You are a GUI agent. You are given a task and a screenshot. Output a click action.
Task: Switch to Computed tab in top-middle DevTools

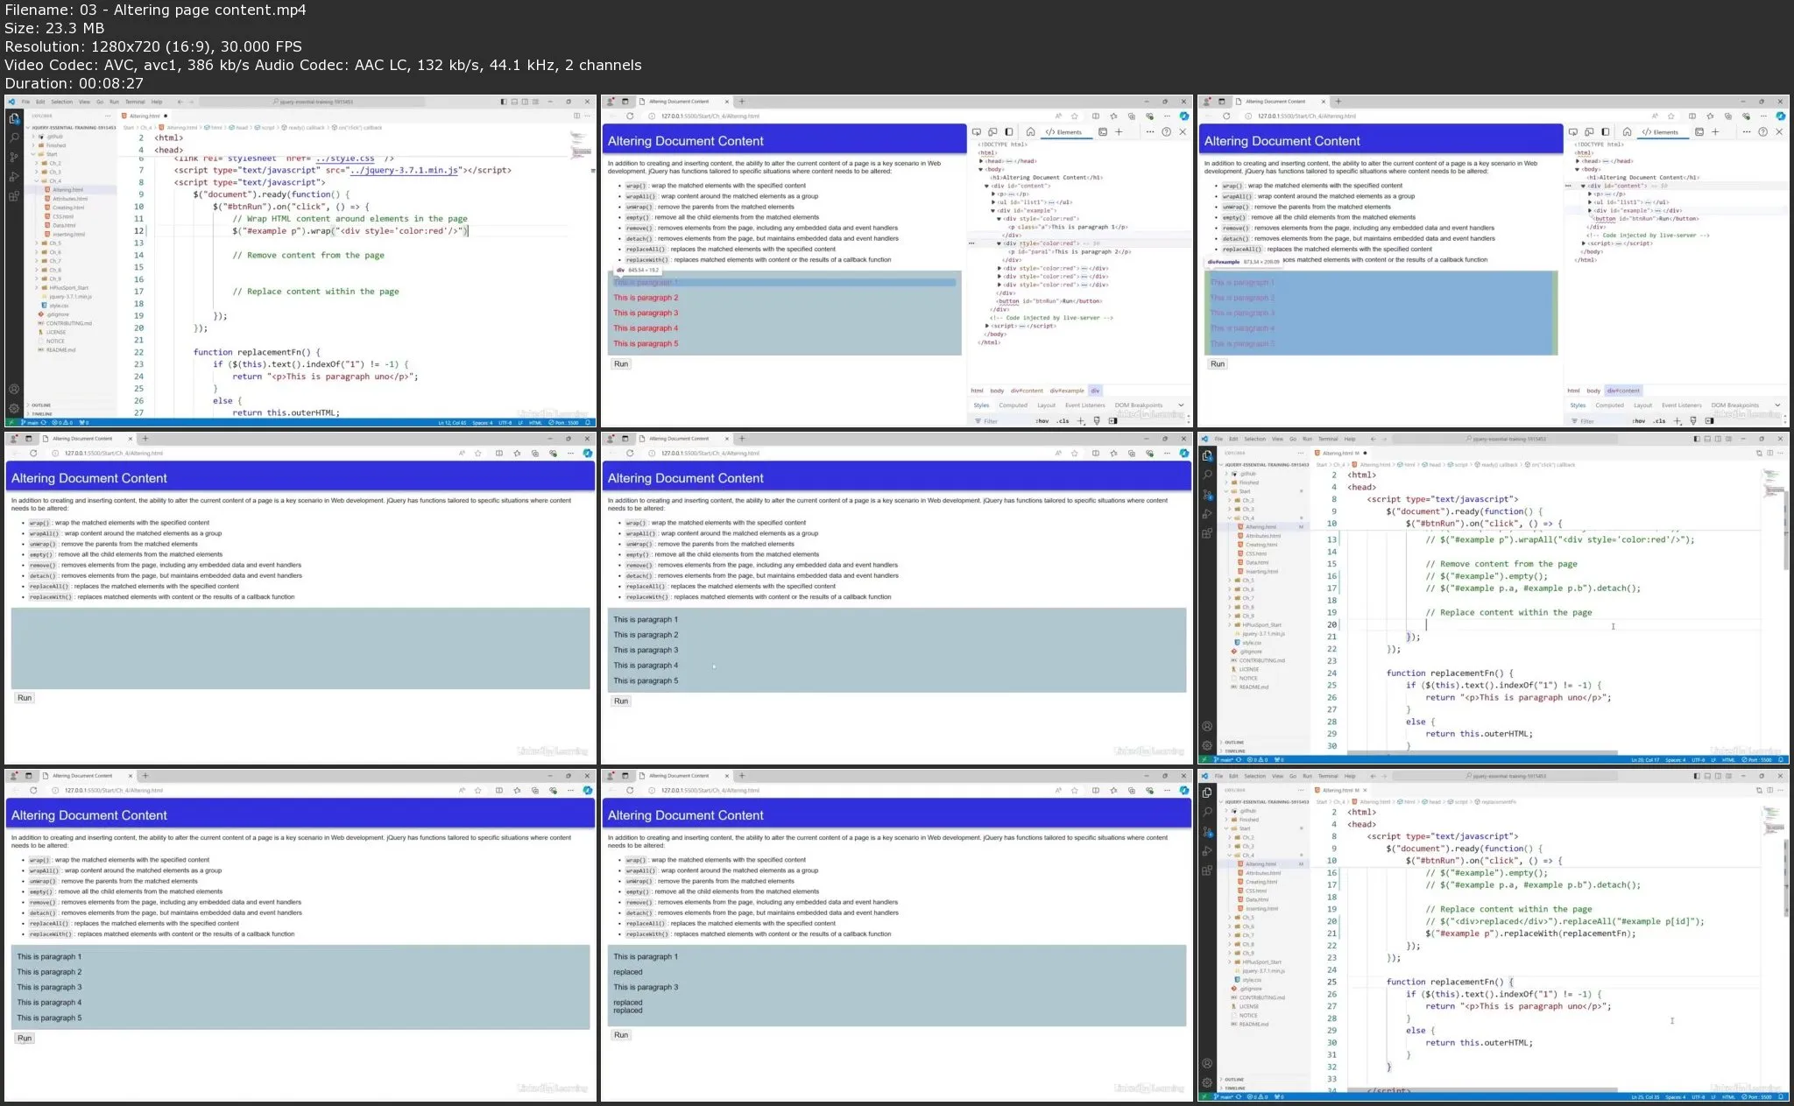1013,405
